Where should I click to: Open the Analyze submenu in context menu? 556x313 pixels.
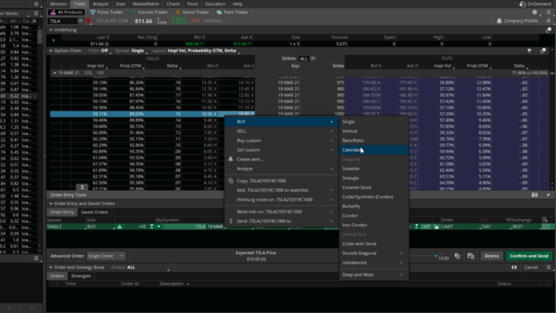(282, 168)
